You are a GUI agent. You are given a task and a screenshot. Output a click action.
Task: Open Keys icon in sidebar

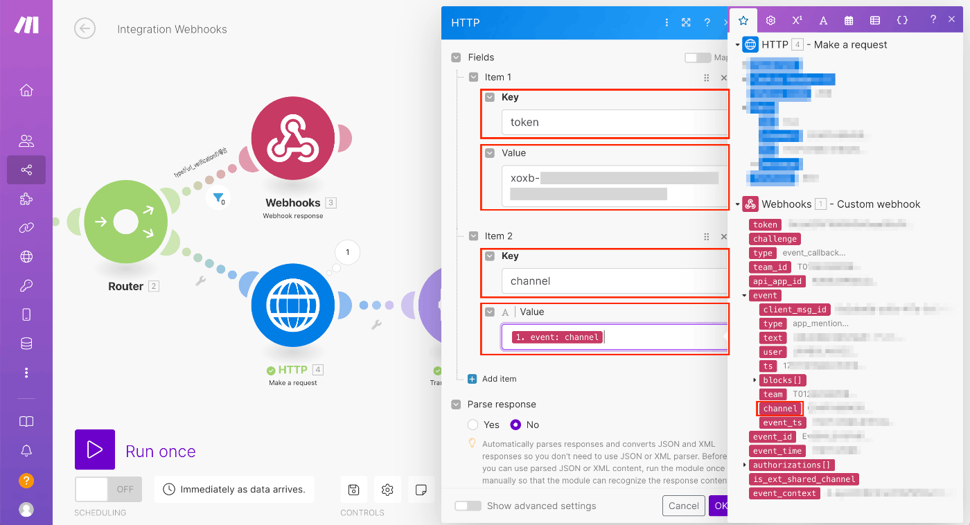point(26,286)
